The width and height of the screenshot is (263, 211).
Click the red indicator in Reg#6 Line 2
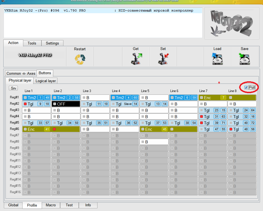point(54,129)
